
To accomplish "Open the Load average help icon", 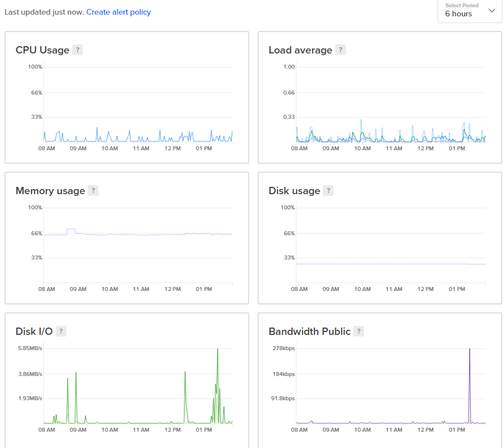I will [x=340, y=50].
